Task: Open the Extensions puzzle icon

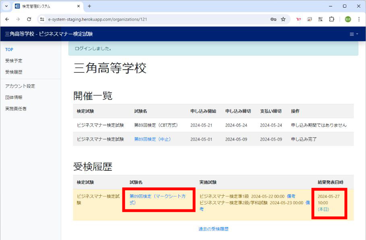Action: point(331,19)
